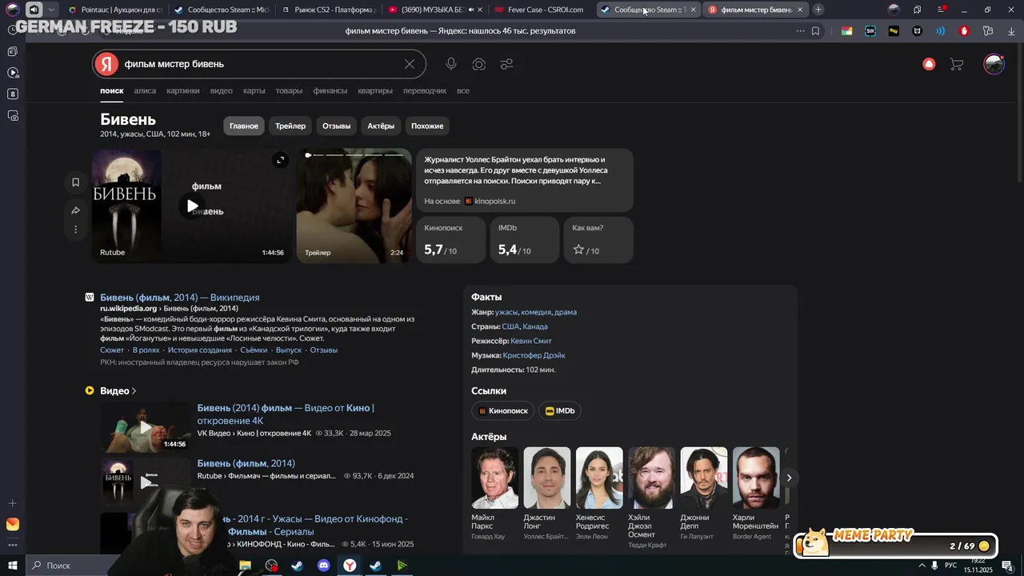Click composer Кристофер Дрэйк link
Viewport: 1024px width, 576px height.
[x=534, y=355]
